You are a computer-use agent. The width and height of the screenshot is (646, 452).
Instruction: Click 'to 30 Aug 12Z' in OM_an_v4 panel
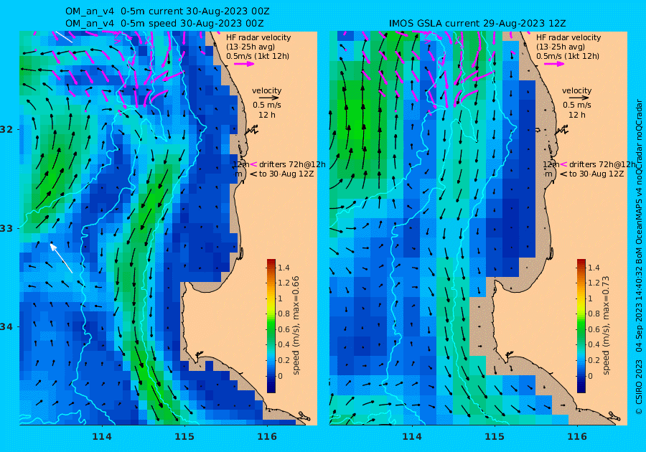tap(286, 174)
